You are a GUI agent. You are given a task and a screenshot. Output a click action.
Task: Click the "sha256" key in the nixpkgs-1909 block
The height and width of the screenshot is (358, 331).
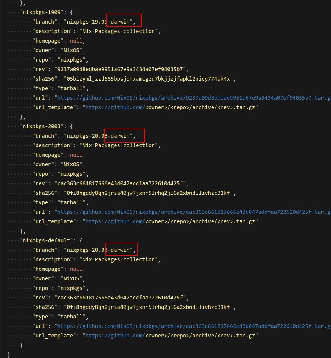pyautogui.click(x=45, y=79)
